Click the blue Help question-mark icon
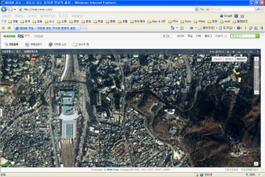 238,28
